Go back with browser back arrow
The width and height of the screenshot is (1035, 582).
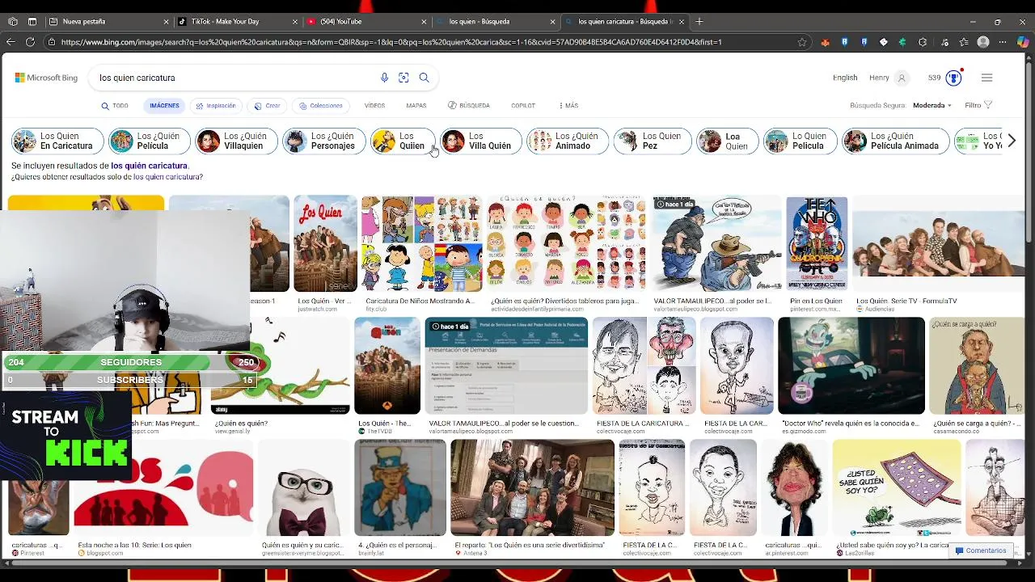point(11,42)
